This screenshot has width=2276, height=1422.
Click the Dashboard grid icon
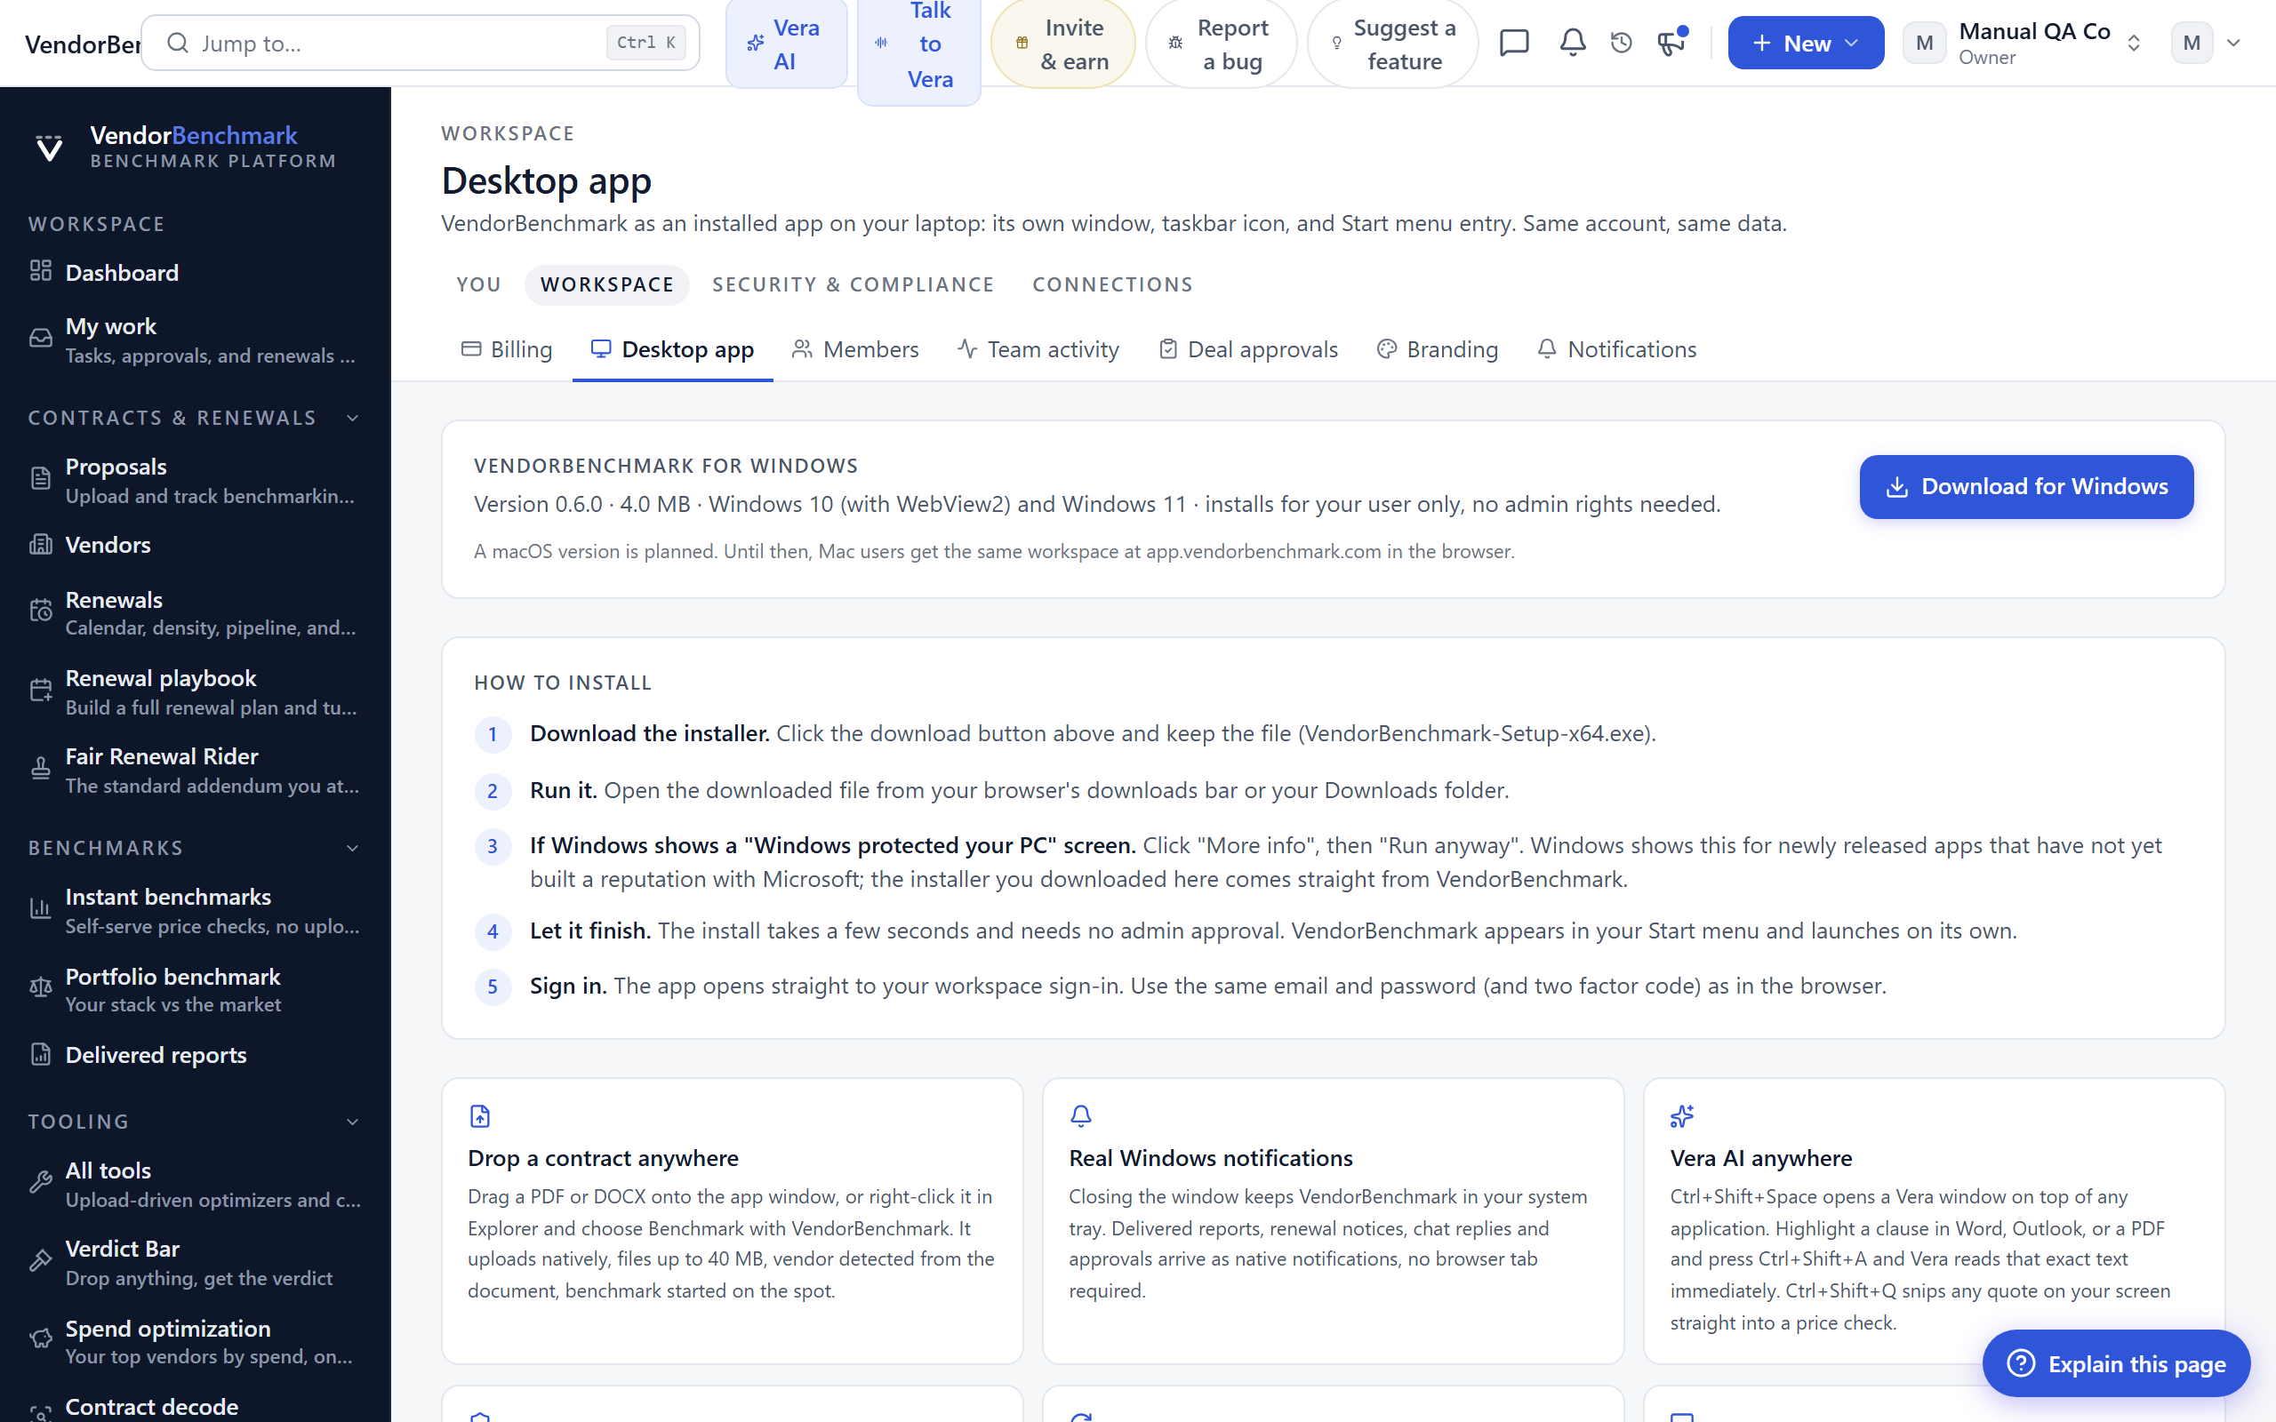[40, 272]
